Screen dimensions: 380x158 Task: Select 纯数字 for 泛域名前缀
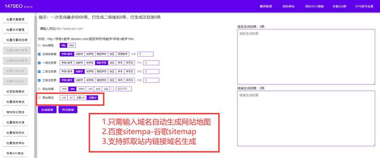(x=79, y=54)
